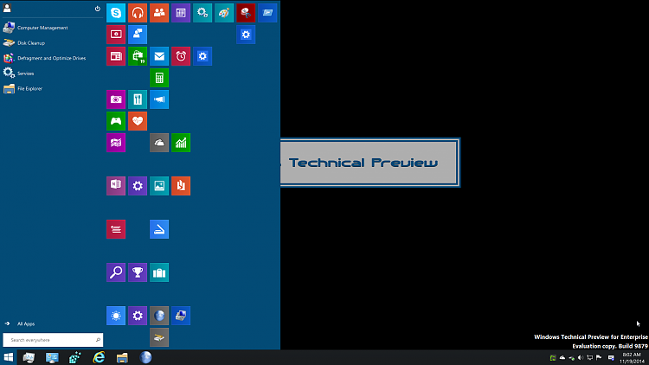Open the blue megaphone tile
Image resolution: width=649 pixels, height=365 pixels.
[x=159, y=99]
